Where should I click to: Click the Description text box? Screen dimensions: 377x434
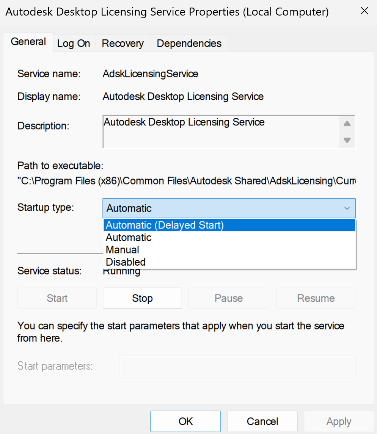(x=221, y=131)
